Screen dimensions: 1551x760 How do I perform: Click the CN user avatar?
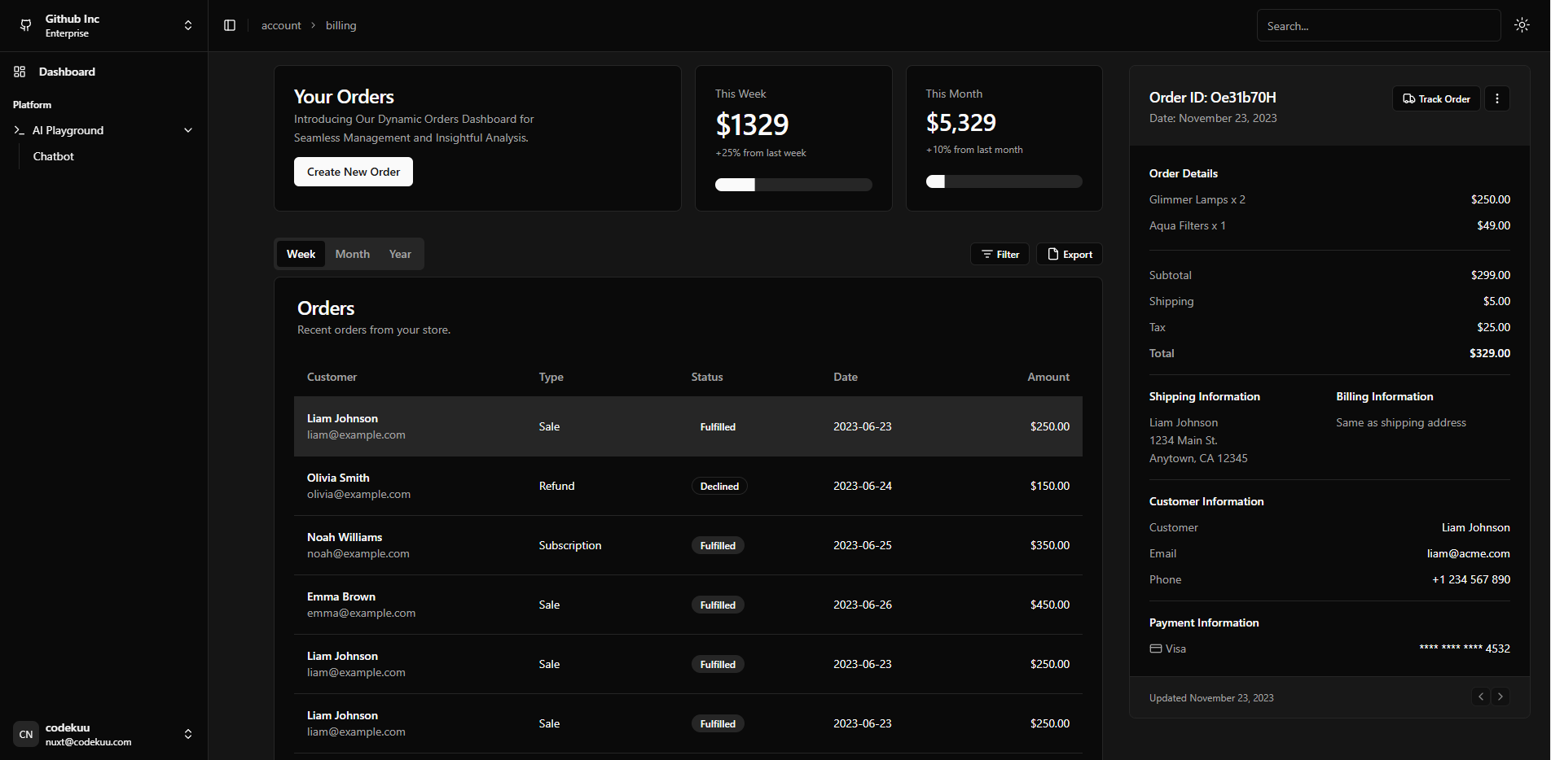(26, 734)
